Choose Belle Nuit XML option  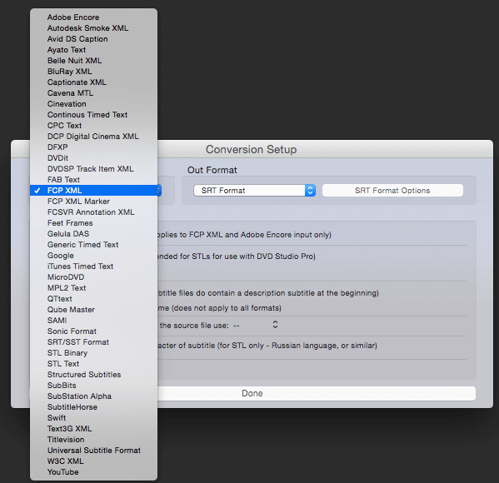click(x=93, y=61)
